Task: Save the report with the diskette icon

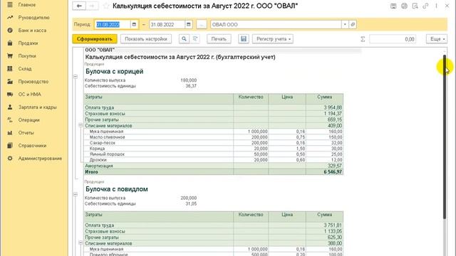Action: [x=244, y=39]
